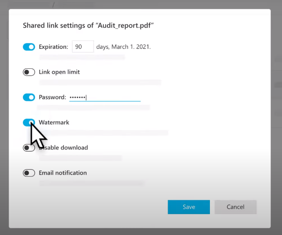The width and height of the screenshot is (282, 235).
Task: Click the "Email notification" label
Action: [63, 173]
